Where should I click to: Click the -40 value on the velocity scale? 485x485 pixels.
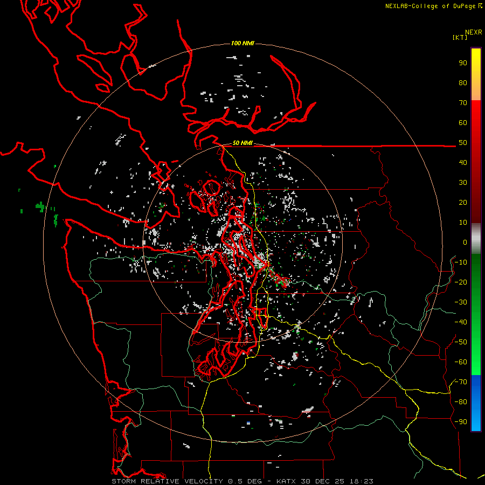click(x=461, y=322)
